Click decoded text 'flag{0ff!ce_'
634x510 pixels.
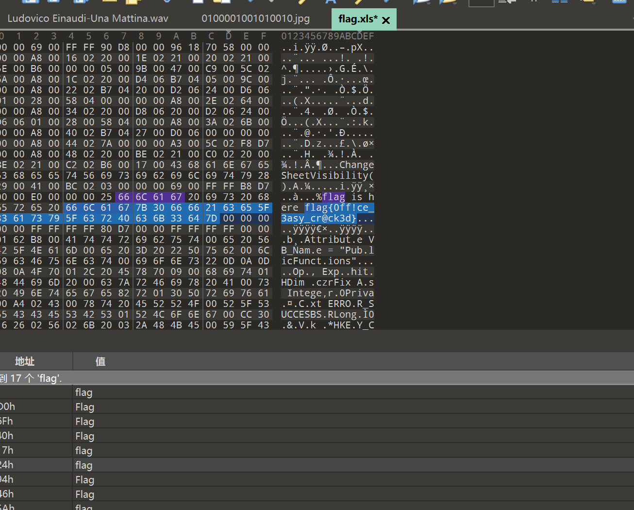click(339, 208)
